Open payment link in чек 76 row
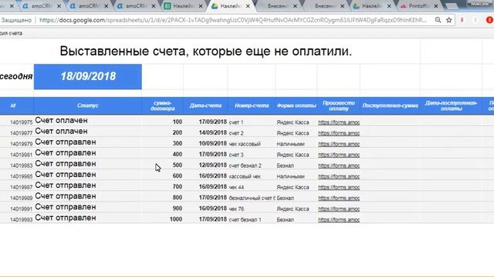 (x=339, y=209)
